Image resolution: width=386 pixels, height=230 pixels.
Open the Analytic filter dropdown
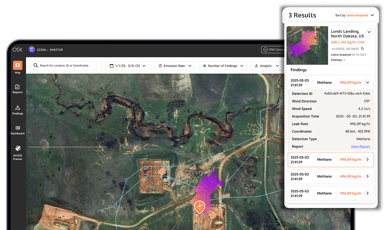[x=266, y=66]
